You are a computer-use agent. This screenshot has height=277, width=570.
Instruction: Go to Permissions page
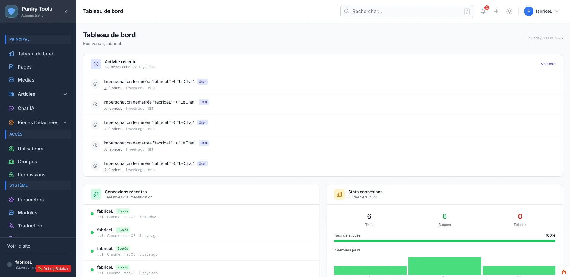tap(38, 175)
